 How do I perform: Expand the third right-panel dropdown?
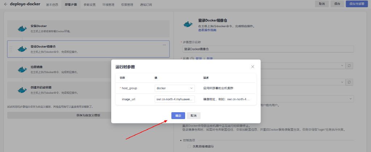pyautogui.click(x=350, y=99)
